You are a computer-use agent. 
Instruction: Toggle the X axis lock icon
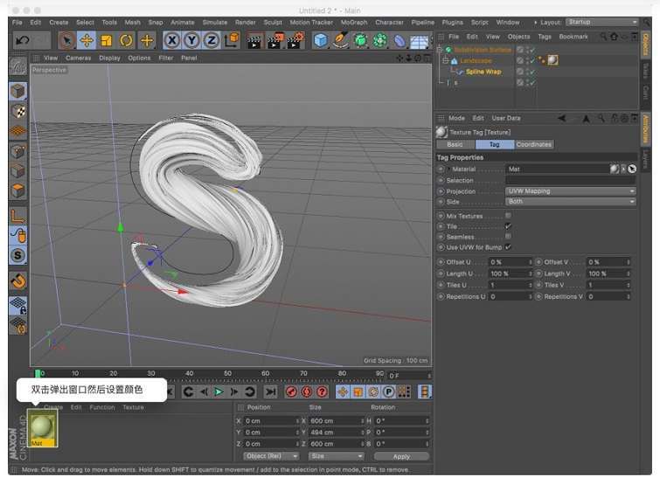171,40
